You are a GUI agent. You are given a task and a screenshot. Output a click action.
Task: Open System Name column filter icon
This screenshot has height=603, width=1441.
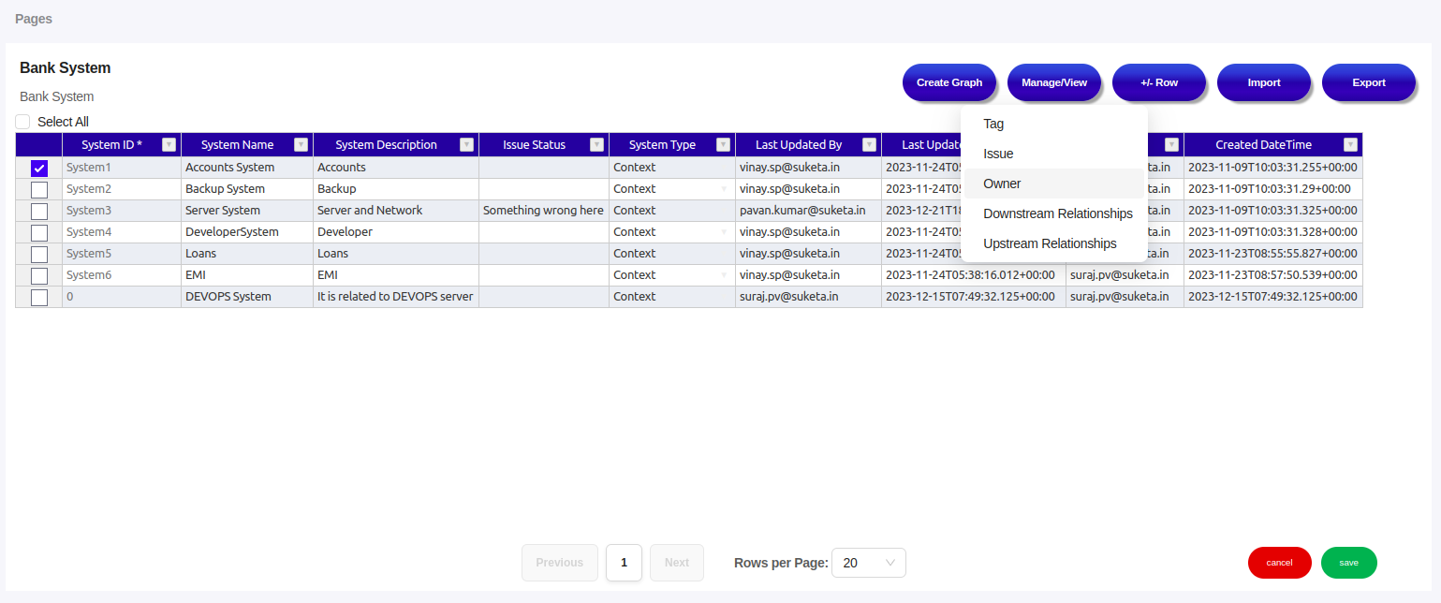(x=301, y=144)
